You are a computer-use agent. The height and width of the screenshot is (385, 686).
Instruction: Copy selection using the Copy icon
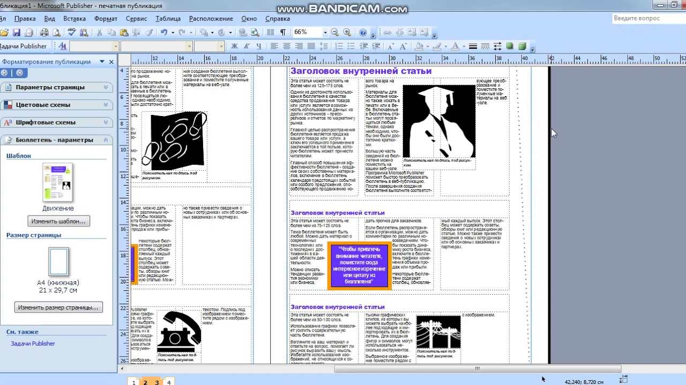(x=112, y=33)
